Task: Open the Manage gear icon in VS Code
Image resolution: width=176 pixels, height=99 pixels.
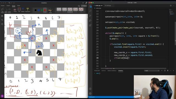Action: pyautogui.click(x=90, y=94)
